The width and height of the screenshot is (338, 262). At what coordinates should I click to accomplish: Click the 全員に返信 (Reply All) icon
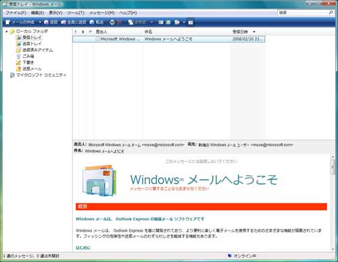(x=74, y=22)
